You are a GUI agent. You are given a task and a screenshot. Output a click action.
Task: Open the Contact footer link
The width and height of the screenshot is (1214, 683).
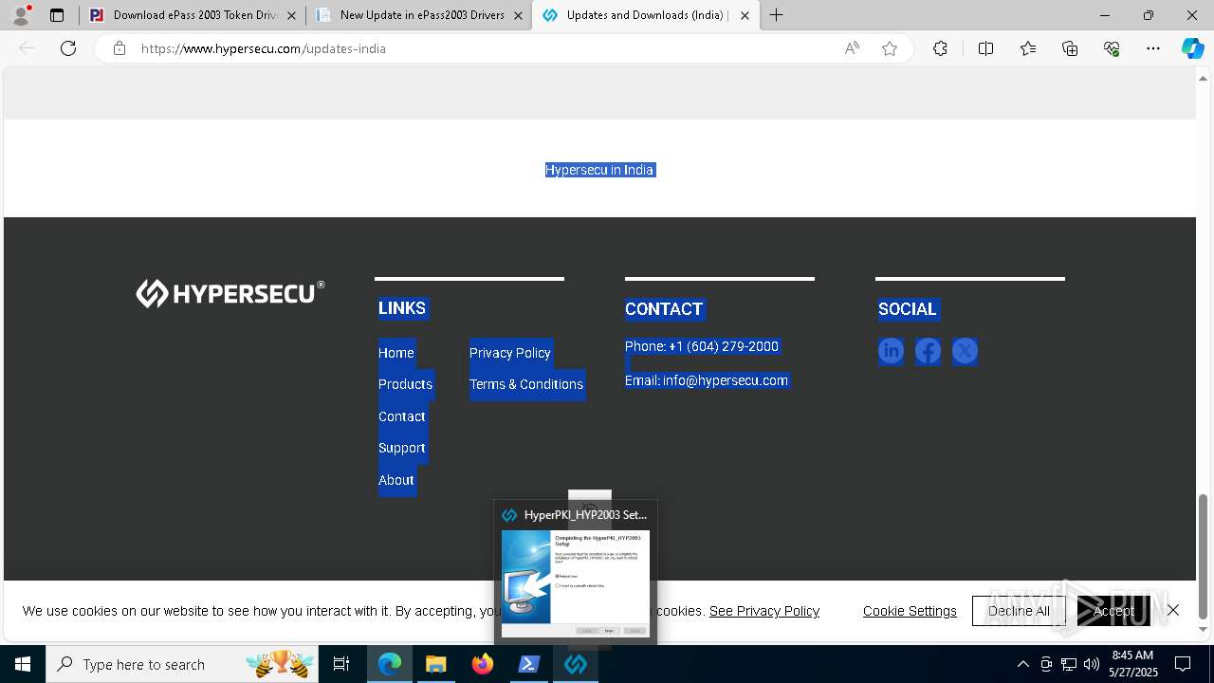pos(402,416)
